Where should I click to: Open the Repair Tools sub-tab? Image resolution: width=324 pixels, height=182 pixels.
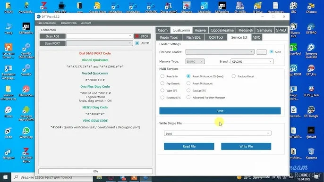[169, 37]
